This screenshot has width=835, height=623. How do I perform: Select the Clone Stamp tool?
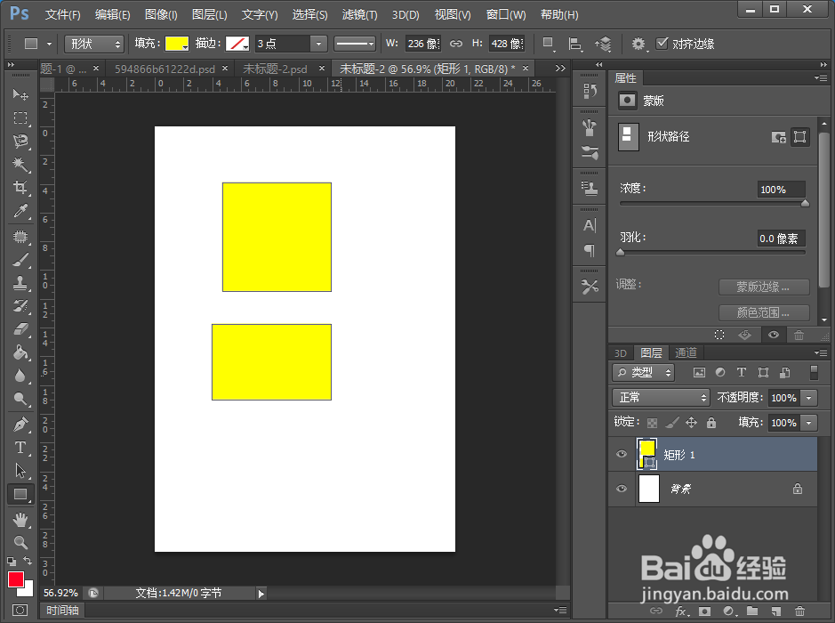[x=20, y=283]
